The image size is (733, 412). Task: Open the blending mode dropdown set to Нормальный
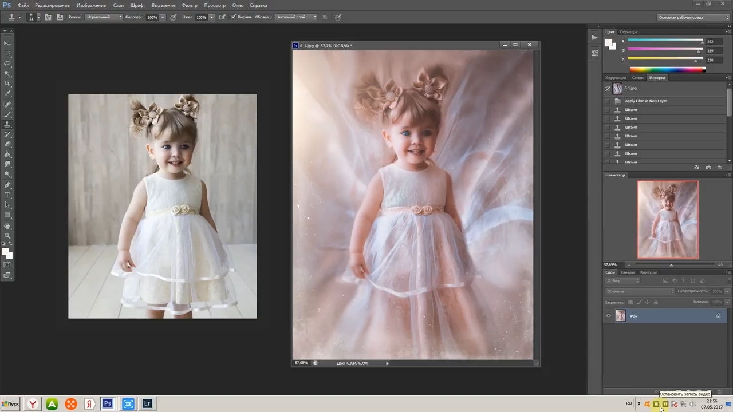click(104, 17)
